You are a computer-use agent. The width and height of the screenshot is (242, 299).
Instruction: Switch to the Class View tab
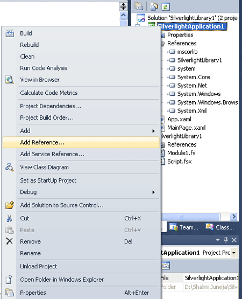coord(220,227)
